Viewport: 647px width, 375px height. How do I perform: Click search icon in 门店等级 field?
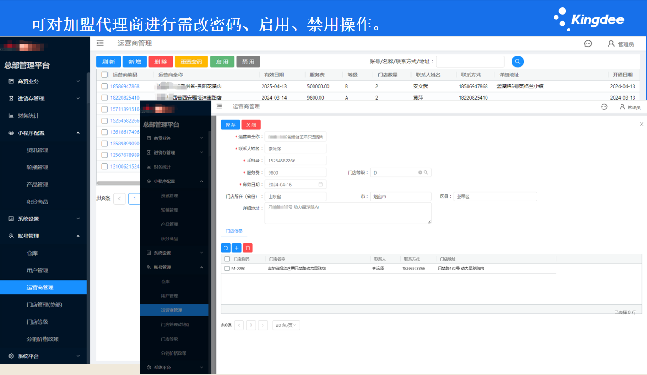point(425,172)
